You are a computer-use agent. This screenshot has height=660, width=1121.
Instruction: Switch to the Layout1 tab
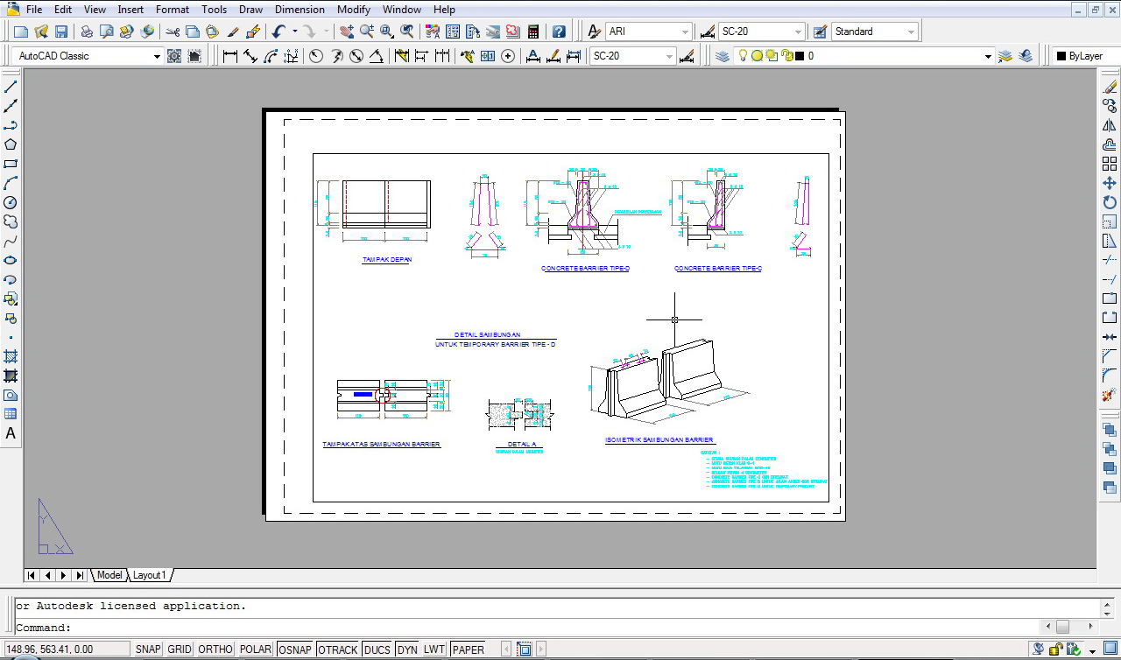point(149,575)
